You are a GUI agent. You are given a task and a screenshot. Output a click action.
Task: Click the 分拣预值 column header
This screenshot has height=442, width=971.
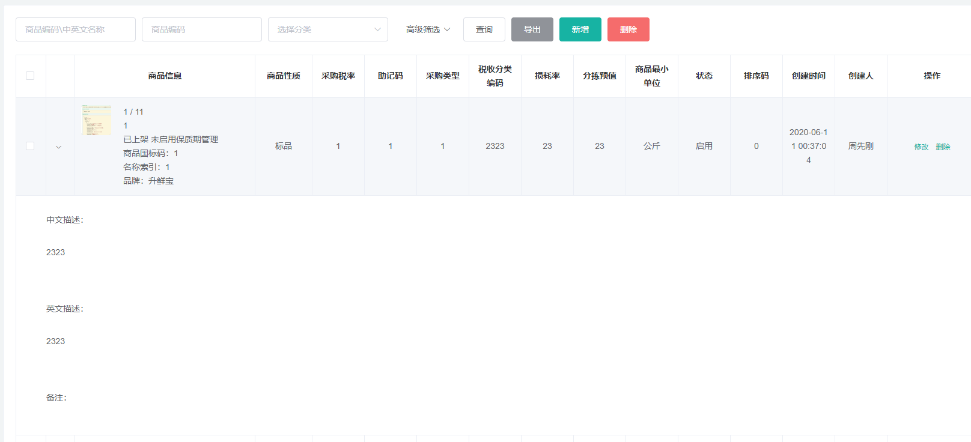tap(600, 76)
